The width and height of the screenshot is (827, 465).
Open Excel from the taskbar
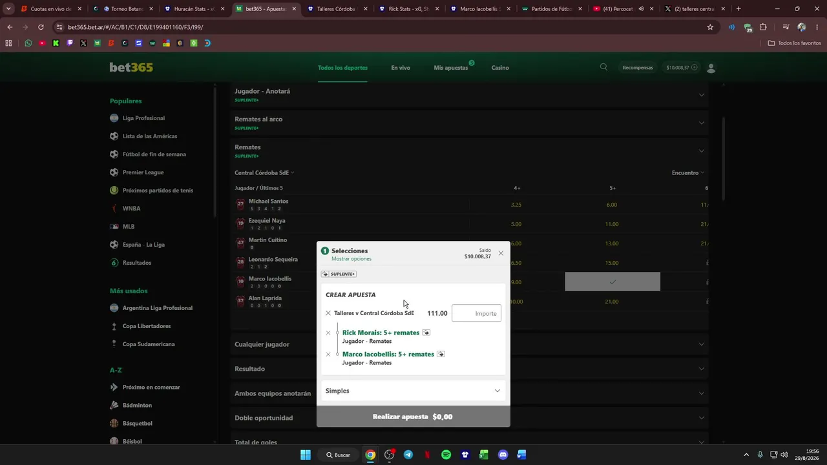484,455
